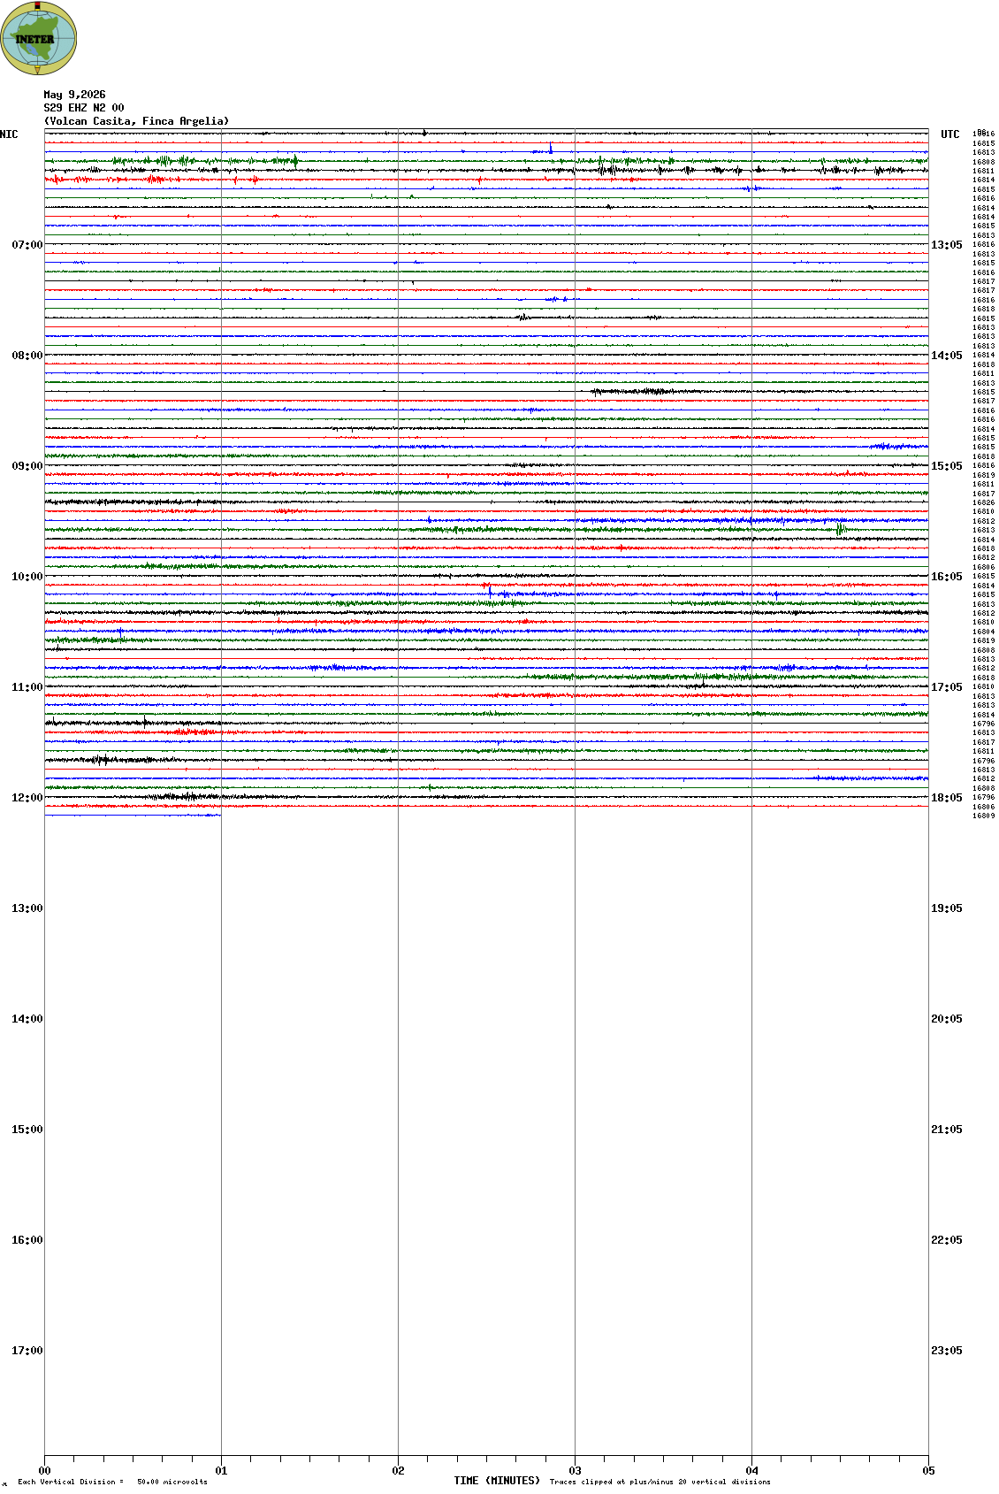Viewport: 999px width, 1494px height.
Task: Click the UTC timezone label
Action: click(950, 134)
